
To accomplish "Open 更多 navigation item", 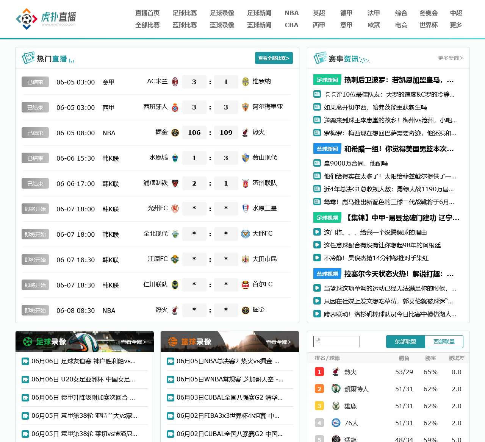I will [x=456, y=25].
